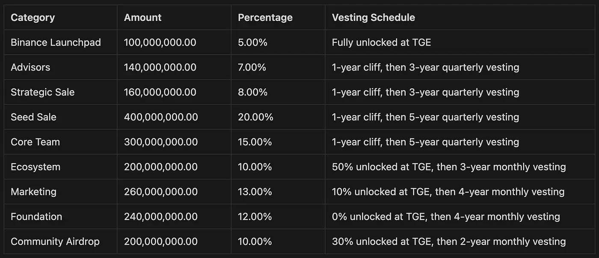599x258 pixels.
Task: Click the Strategic Sale row label
Action: (42, 92)
